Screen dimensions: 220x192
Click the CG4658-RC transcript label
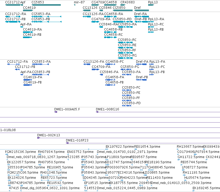click(113, 35)
